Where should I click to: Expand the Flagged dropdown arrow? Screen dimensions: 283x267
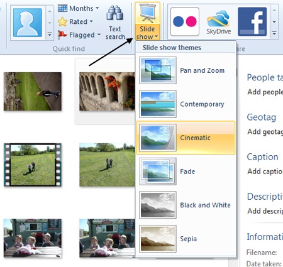(x=99, y=35)
